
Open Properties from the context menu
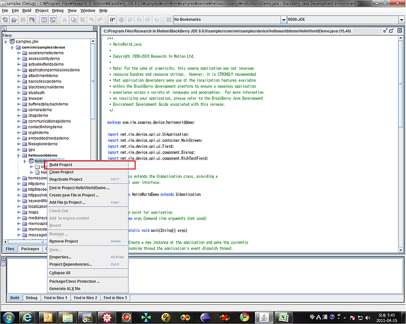88,257
